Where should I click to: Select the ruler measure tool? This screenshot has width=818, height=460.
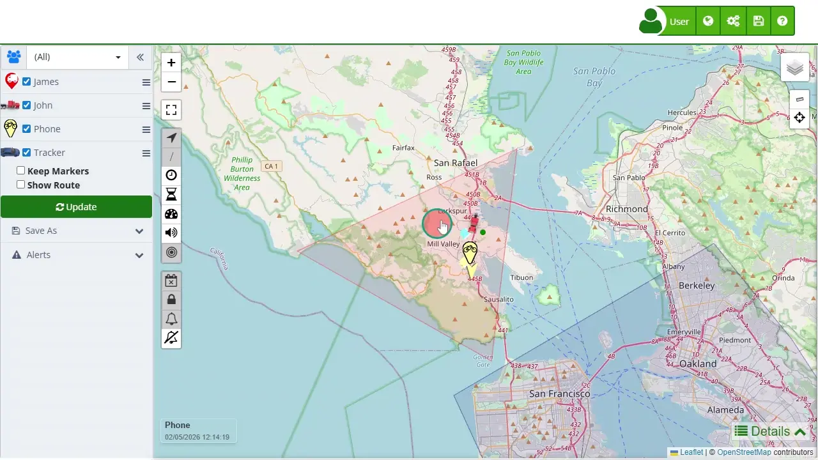coord(799,99)
